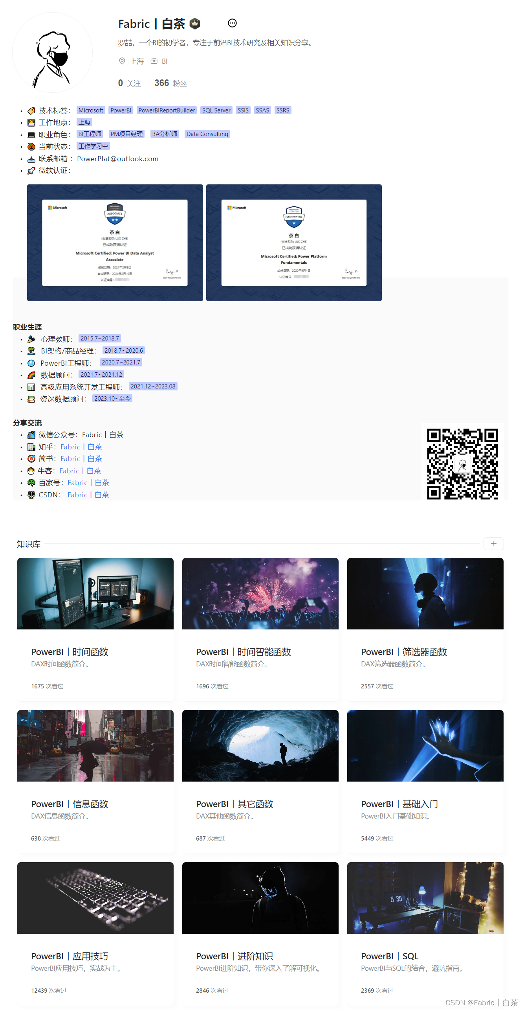Click the bar chart icon beside 高级应用系统开发工程师
Screen dimensions: 524x1010
(31, 387)
